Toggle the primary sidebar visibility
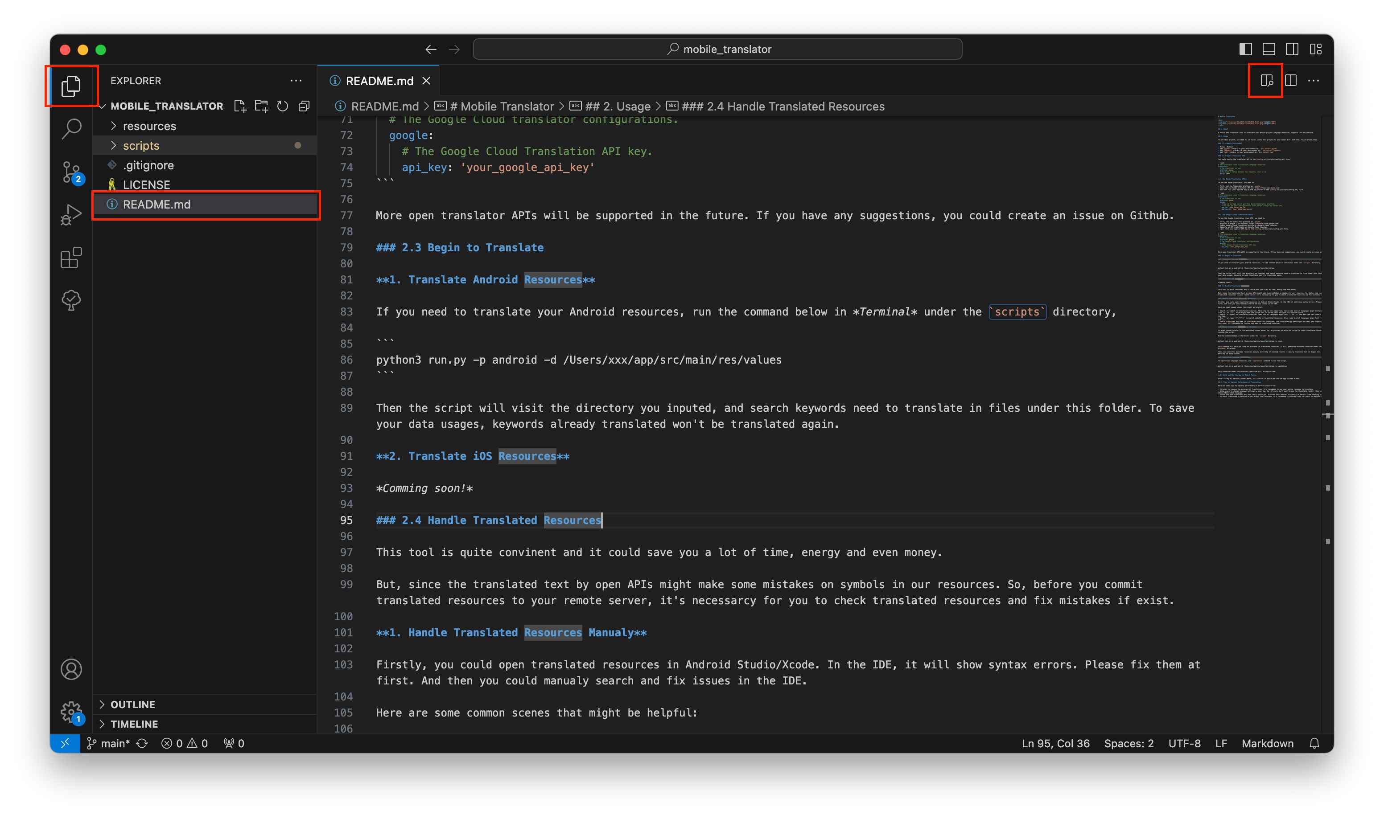Viewport: 1384px width, 819px height. click(x=1245, y=49)
